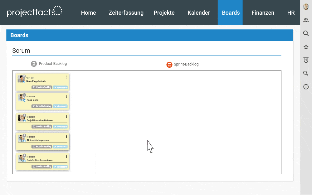Open the 'Neue Eingabefelder' card title
The height and width of the screenshot is (195, 312).
pyautogui.click(x=37, y=81)
